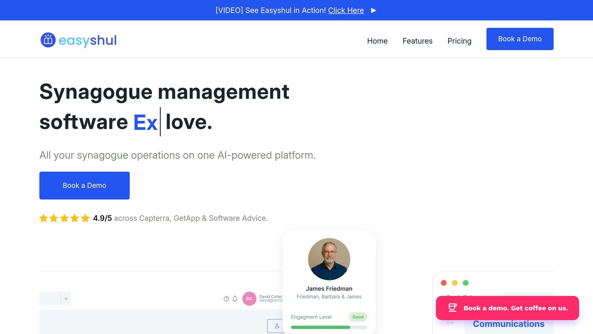593x334 pixels.
Task: Click the play triangle in the top banner
Action: tap(374, 10)
